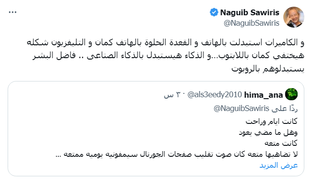Click the @als3eedy2010 handle

point(215,95)
